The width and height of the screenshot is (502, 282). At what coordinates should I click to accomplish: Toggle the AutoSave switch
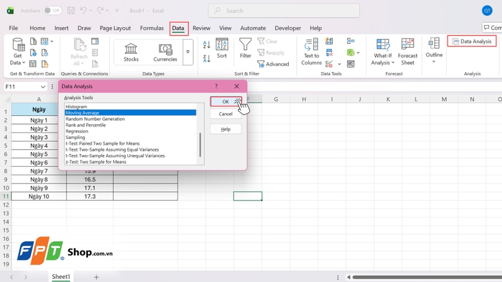52,11
